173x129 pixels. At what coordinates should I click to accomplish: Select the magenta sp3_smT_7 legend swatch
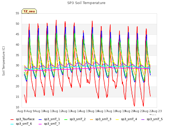point(40,124)
